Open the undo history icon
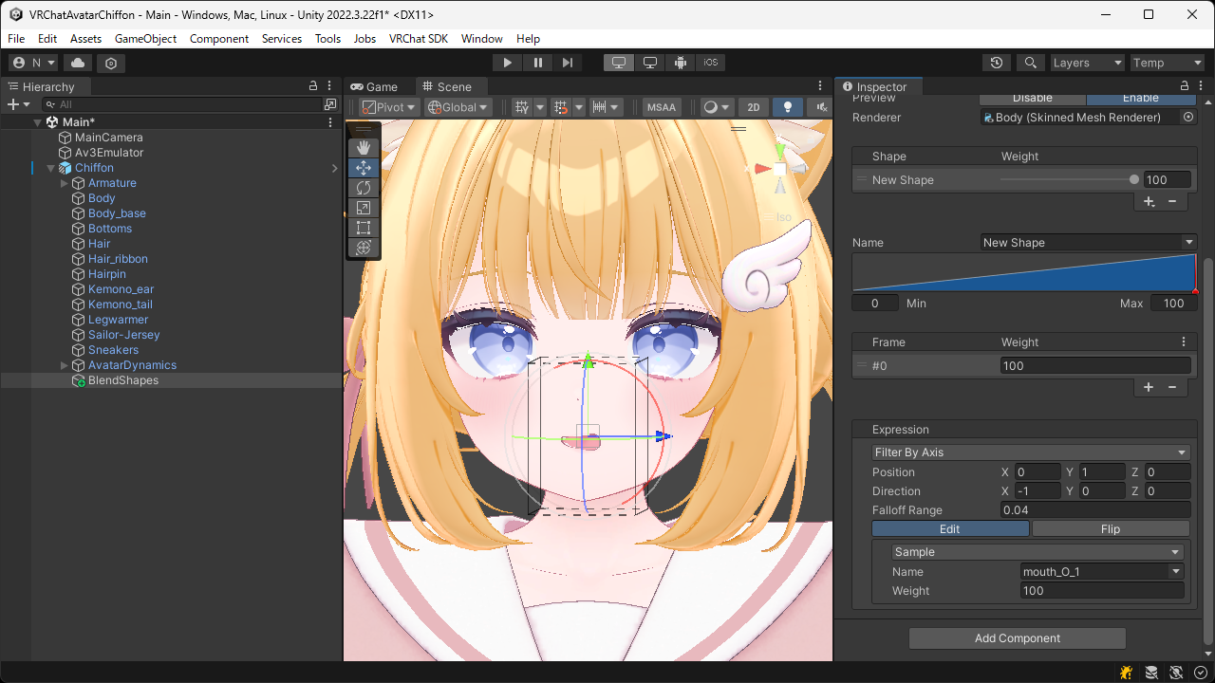This screenshot has width=1215, height=683. pos(996,63)
